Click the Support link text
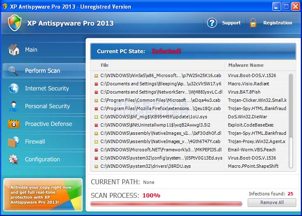302x216 pixels. pyautogui.click(x=231, y=23)
